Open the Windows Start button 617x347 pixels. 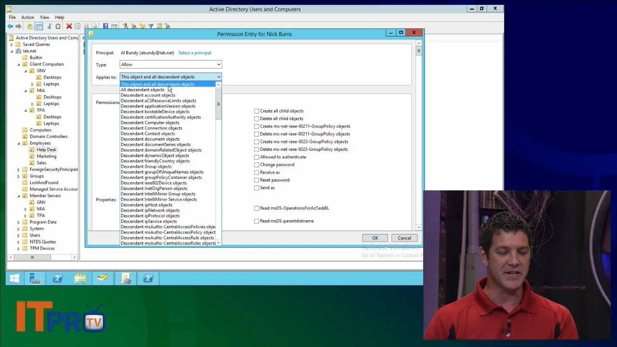click(x=14, y=278)
